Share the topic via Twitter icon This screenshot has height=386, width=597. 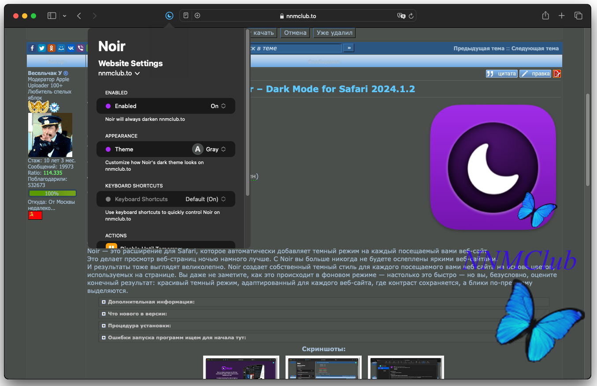click(42, 48)
